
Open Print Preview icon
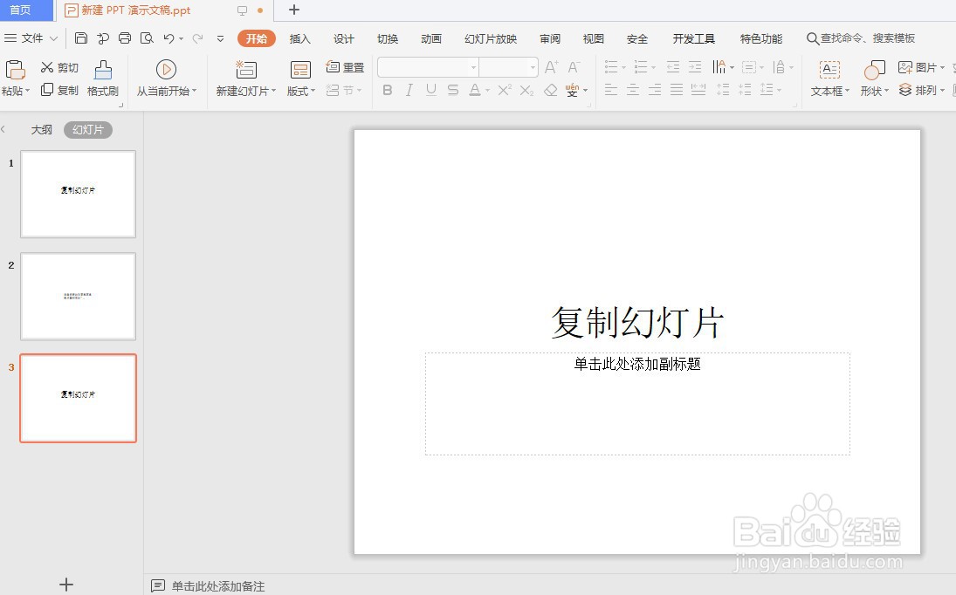click(147, 38)
